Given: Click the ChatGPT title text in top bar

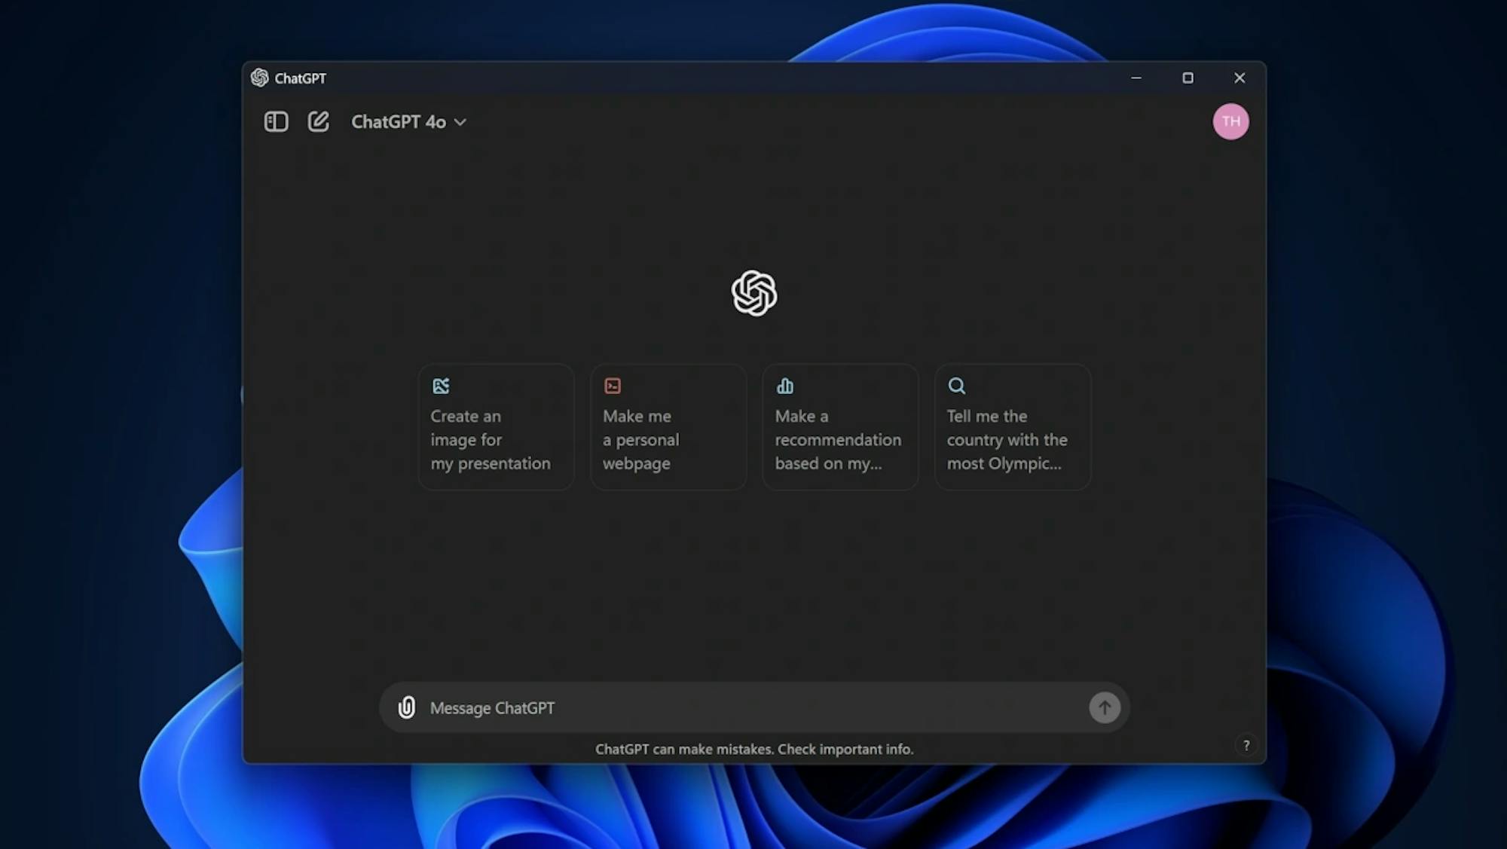Looking at the screenshot, I should [x=300, y=78].
